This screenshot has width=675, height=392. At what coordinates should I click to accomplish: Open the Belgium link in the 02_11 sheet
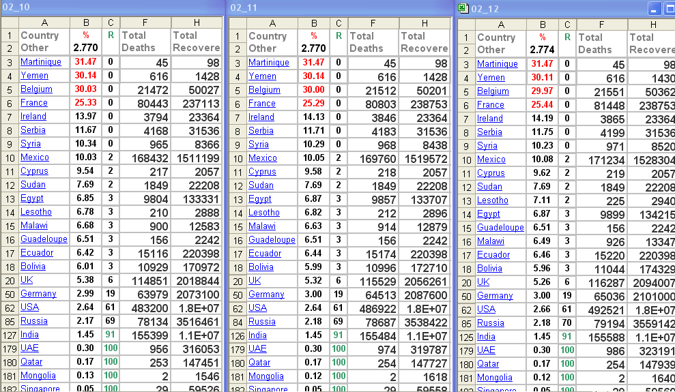pos(264,90)
